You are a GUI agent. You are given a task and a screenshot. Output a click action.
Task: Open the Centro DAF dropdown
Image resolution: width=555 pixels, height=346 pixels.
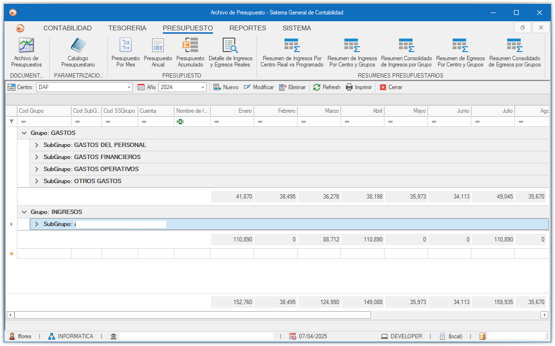pyautogui.click(x=129, y=87)
